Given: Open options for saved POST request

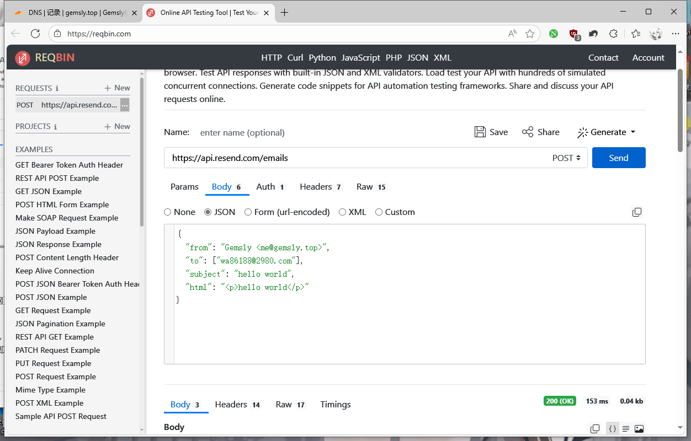Looking at the screenshot, I should point(125,105).
